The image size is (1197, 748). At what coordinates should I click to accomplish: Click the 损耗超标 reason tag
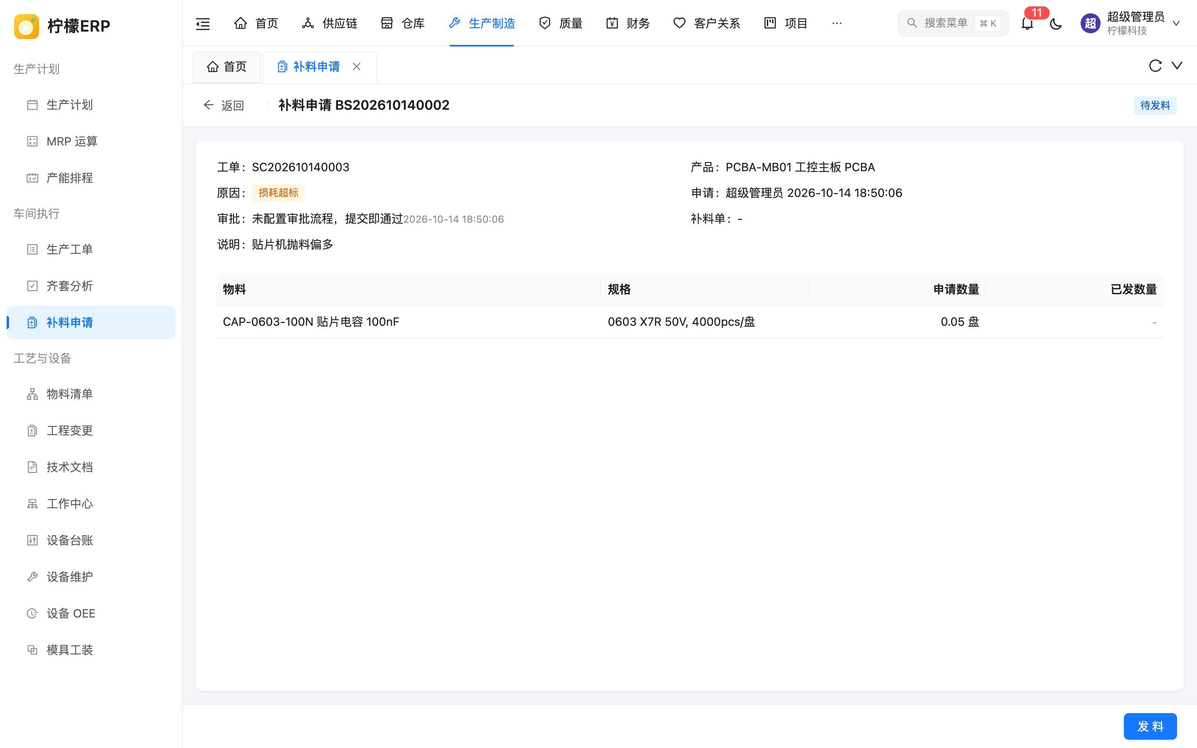278,193
